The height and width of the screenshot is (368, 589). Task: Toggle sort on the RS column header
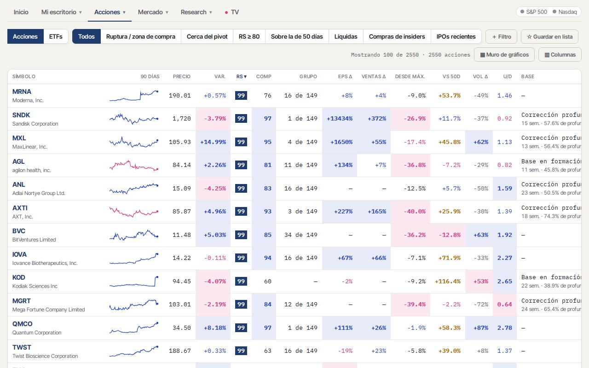pos(242,76)
